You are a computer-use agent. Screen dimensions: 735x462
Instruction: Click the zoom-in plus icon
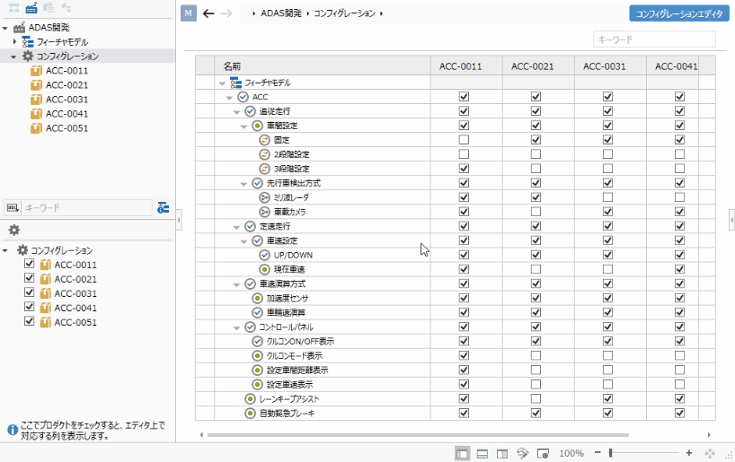click(689, 453)
